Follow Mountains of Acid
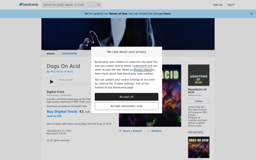This screenshot has width=256, height=160. point(199,101)
